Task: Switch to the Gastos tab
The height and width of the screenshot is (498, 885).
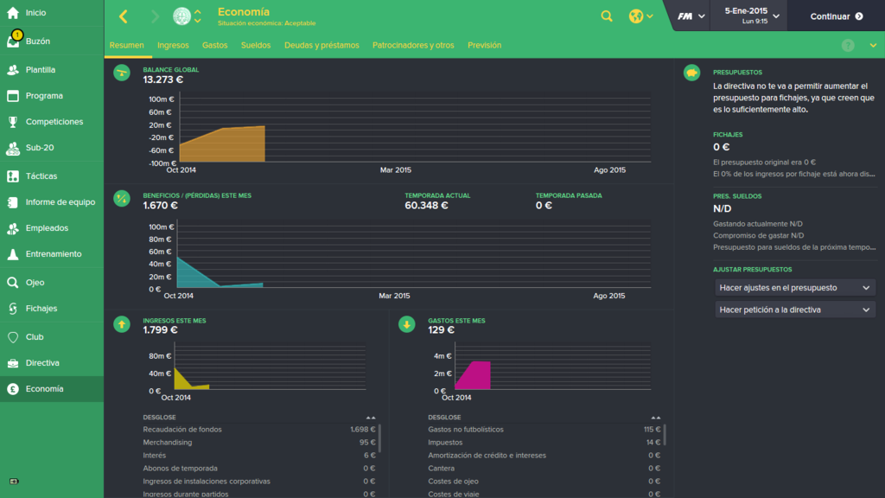Action: click(x=214, y=45)
